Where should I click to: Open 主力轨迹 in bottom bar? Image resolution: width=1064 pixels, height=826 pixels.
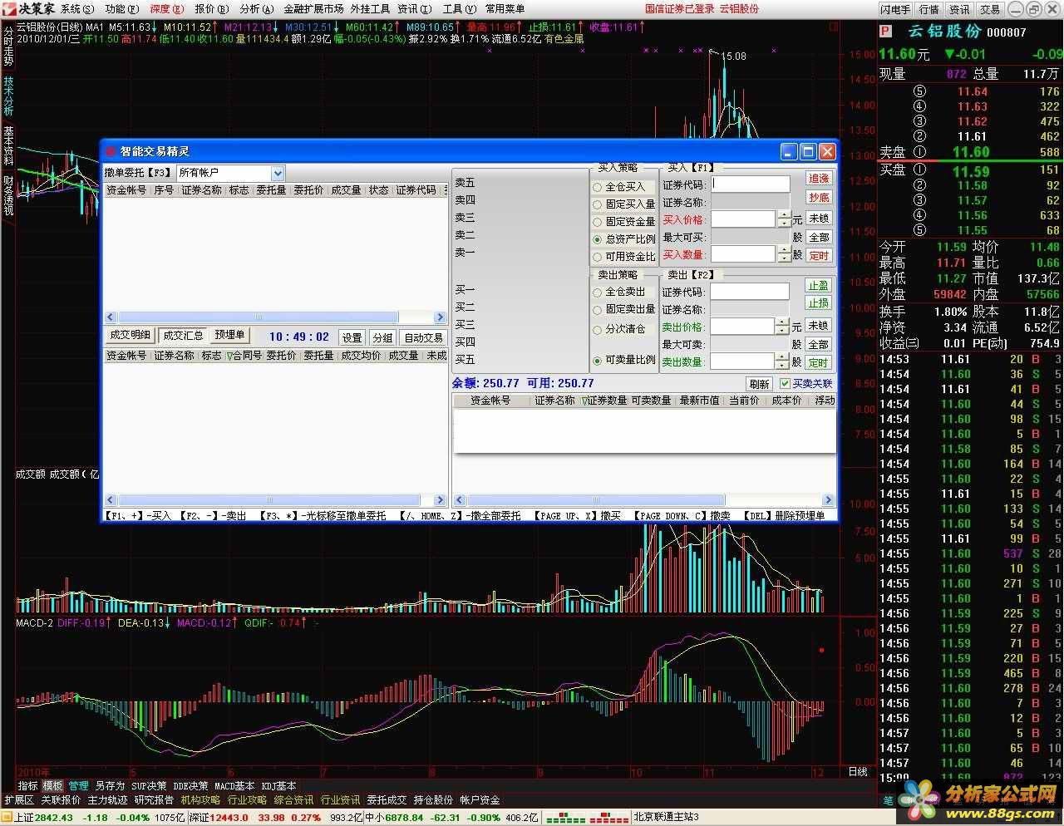108,799
